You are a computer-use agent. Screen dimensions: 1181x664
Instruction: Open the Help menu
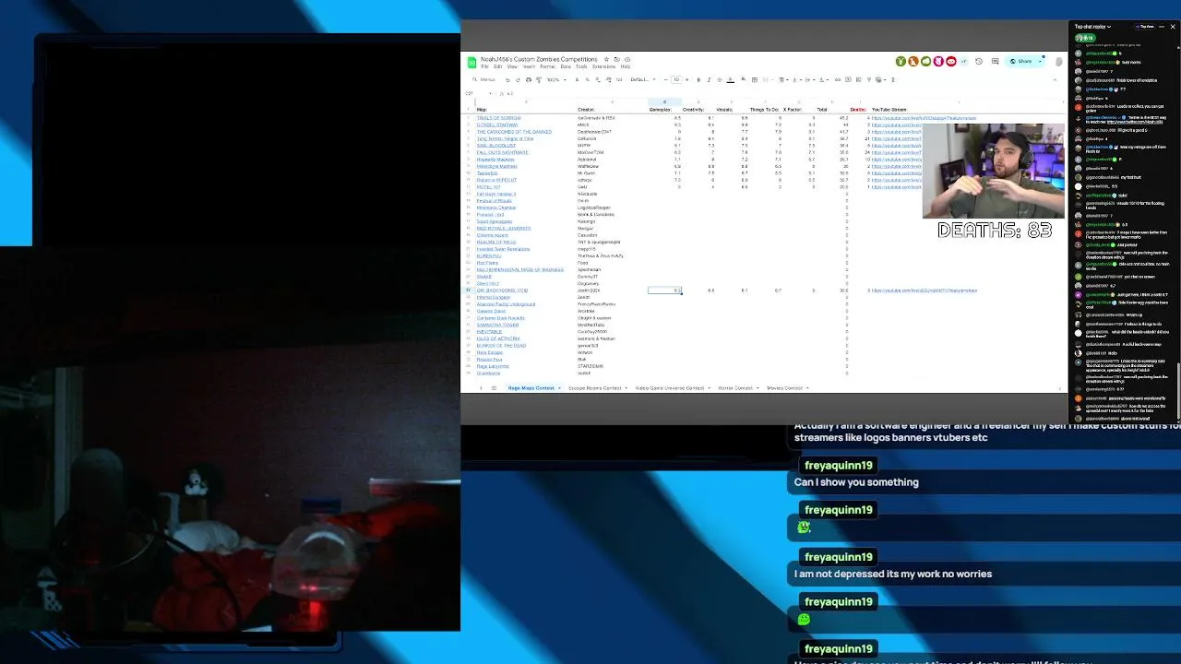click(x=626, y=66)
